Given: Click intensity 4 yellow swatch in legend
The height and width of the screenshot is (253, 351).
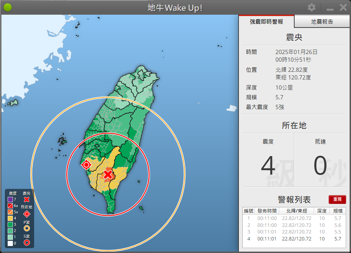Looking at the screenshot, I should click(10, 218).
